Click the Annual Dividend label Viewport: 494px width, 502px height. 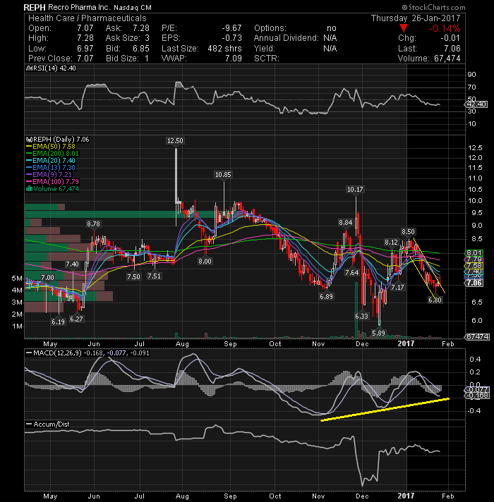[x=286, y=38]
